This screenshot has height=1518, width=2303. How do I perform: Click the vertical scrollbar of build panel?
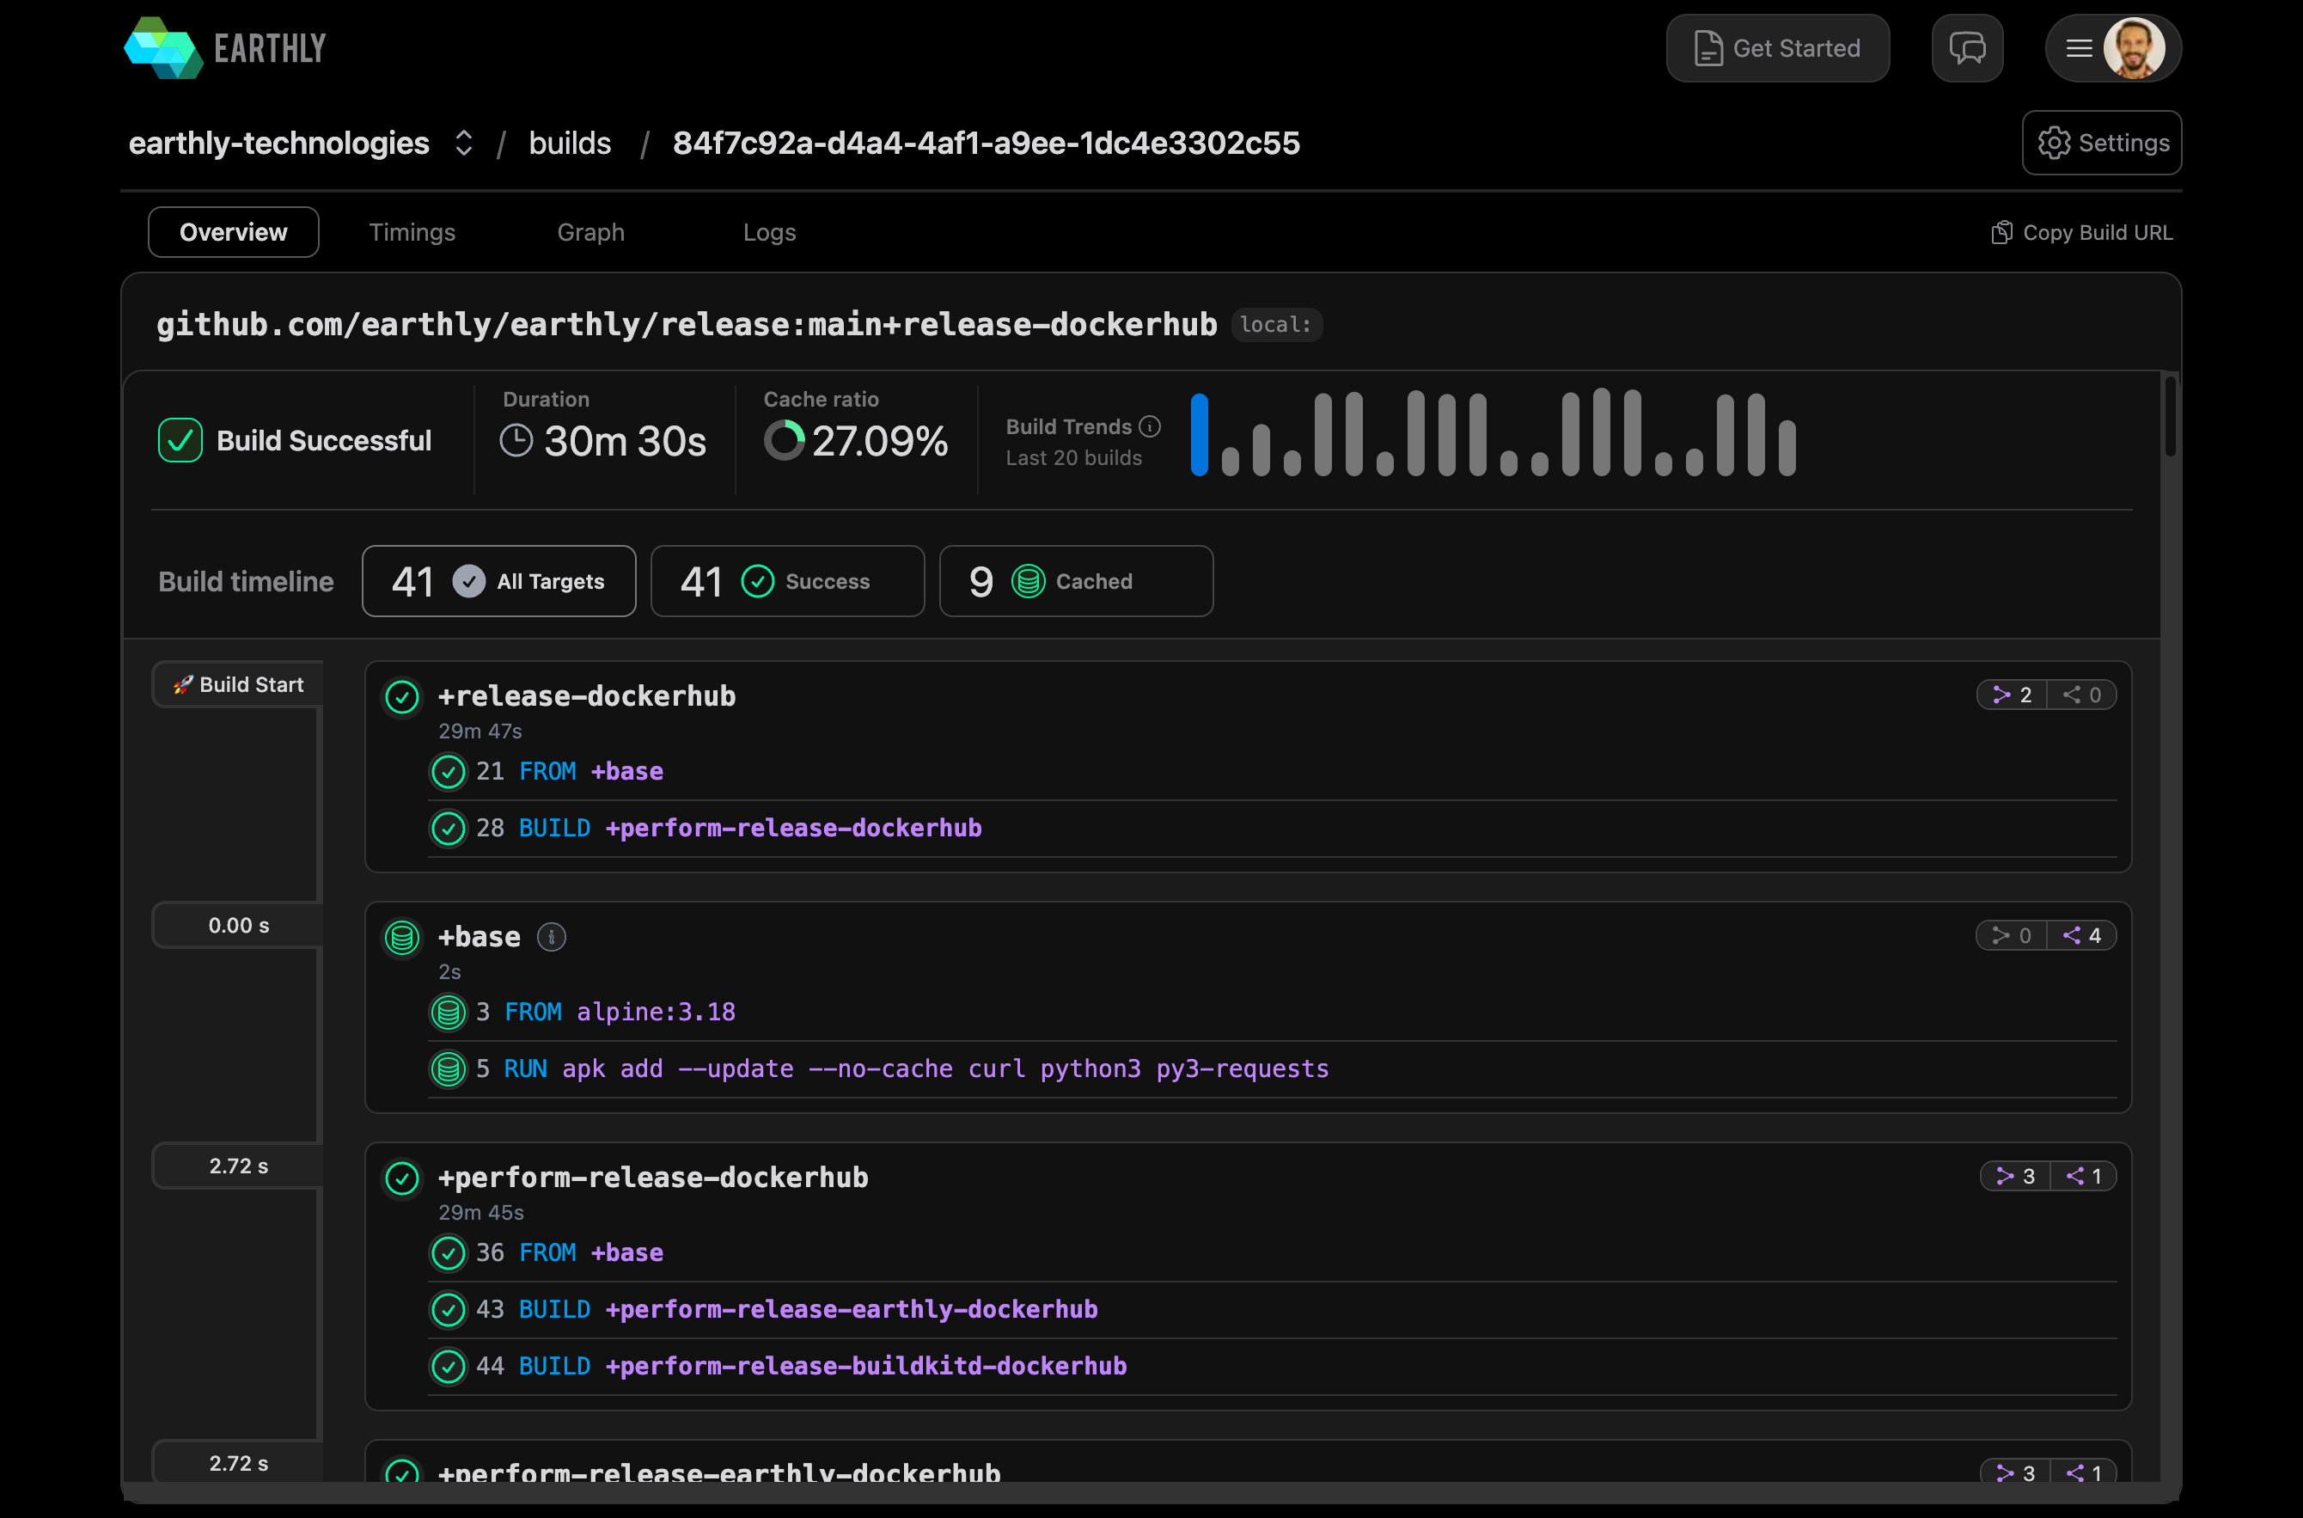pyautogui.click(x=2170, y=416)
